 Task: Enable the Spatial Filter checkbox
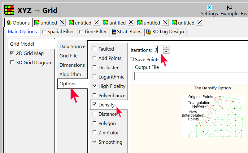pyautogui.click(x=44, y=32)
